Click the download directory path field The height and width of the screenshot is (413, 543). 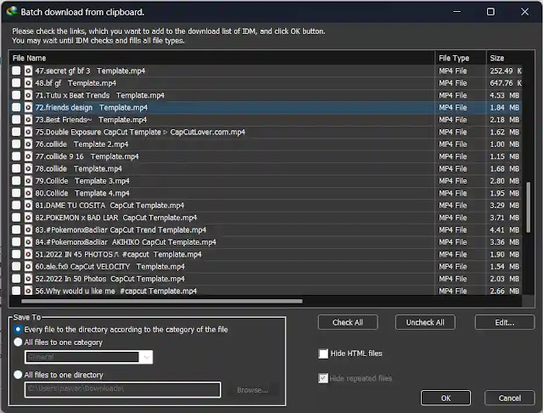[122, 389]
